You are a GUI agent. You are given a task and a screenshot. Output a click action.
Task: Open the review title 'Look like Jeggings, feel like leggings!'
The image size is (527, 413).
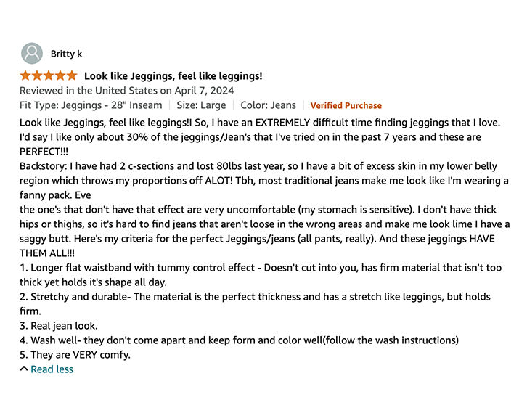173,75
